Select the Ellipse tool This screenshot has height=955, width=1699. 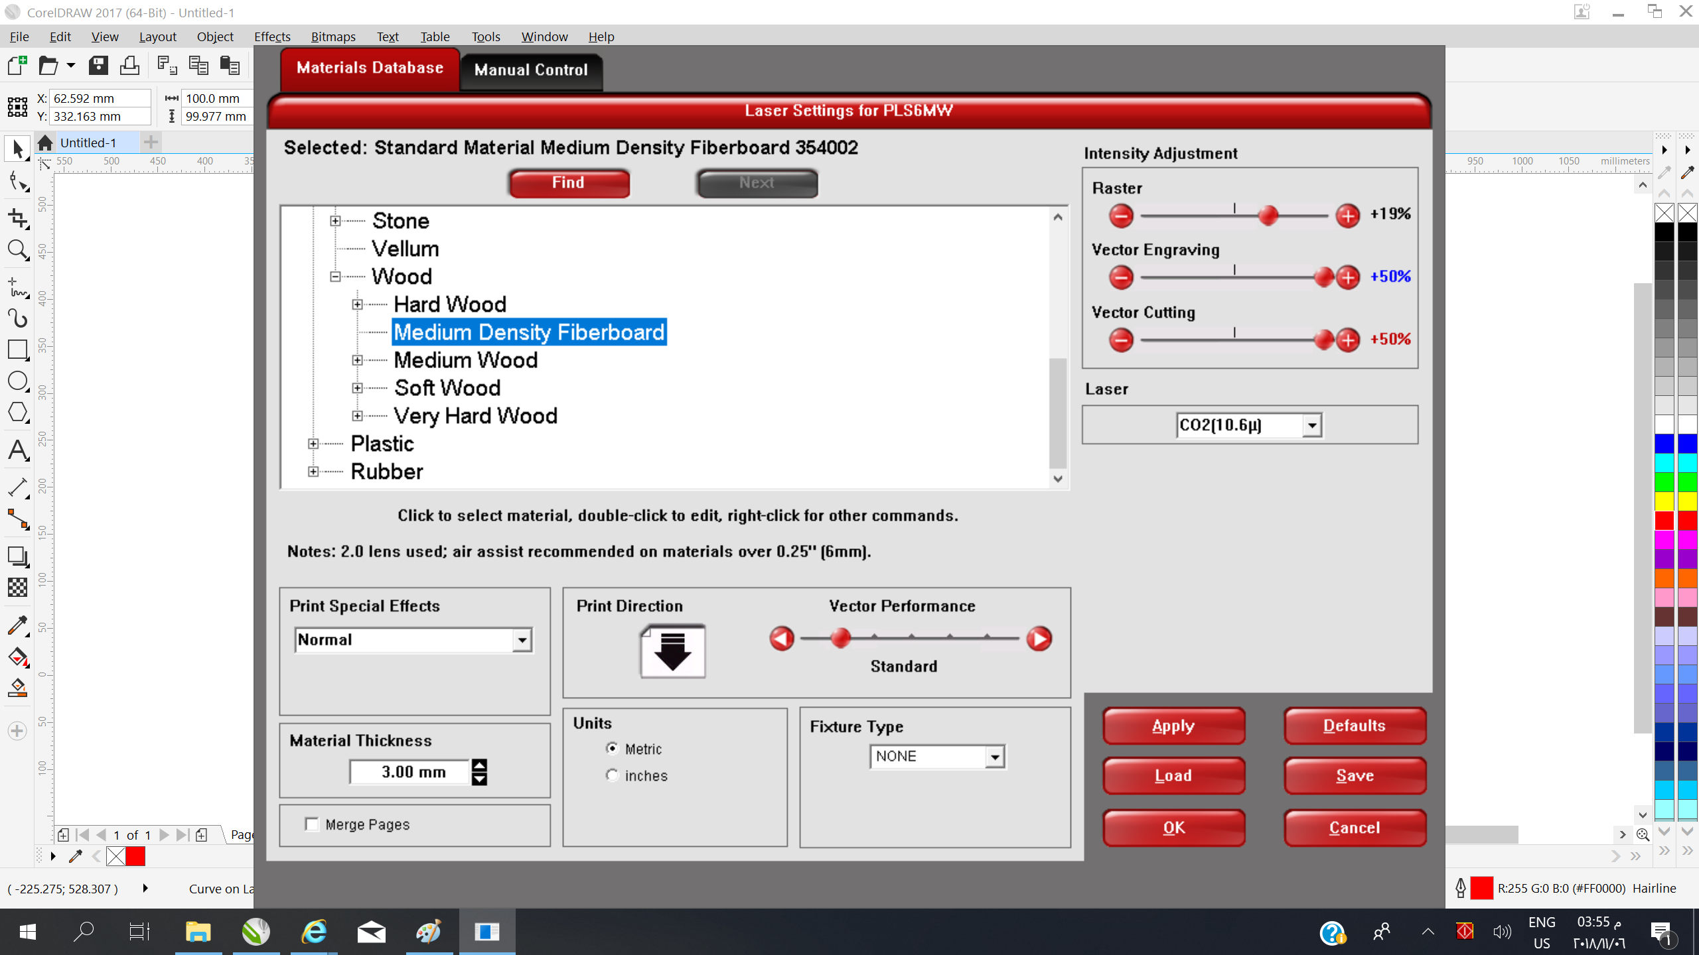coord(18,381)
